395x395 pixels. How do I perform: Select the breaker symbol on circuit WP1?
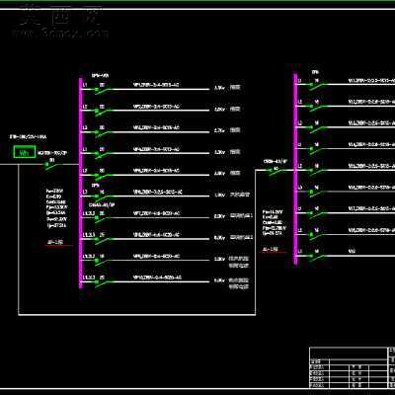pyautogui.click(x=103, y=90)
